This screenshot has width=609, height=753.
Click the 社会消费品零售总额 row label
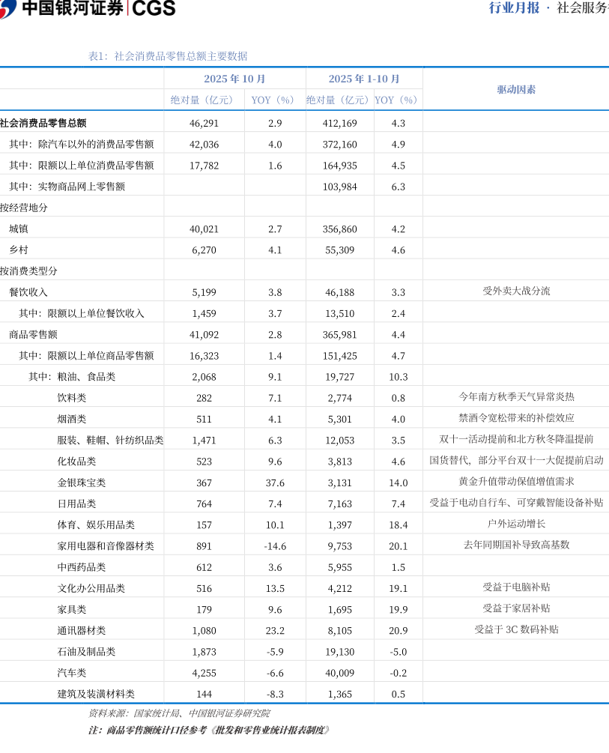(x=48, y=123)
